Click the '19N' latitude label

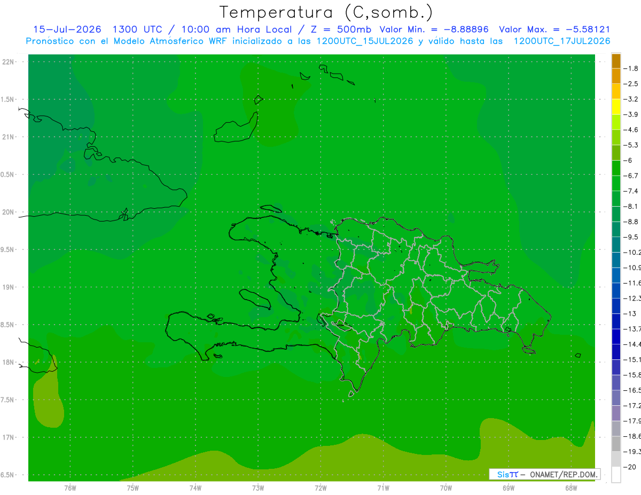click(x=9, y=287)
